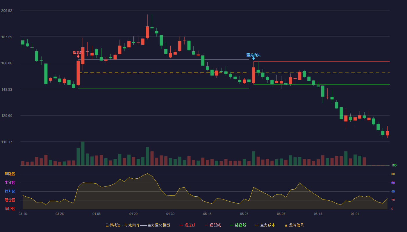Click the 100 indicator axis value

click(394, 166)
